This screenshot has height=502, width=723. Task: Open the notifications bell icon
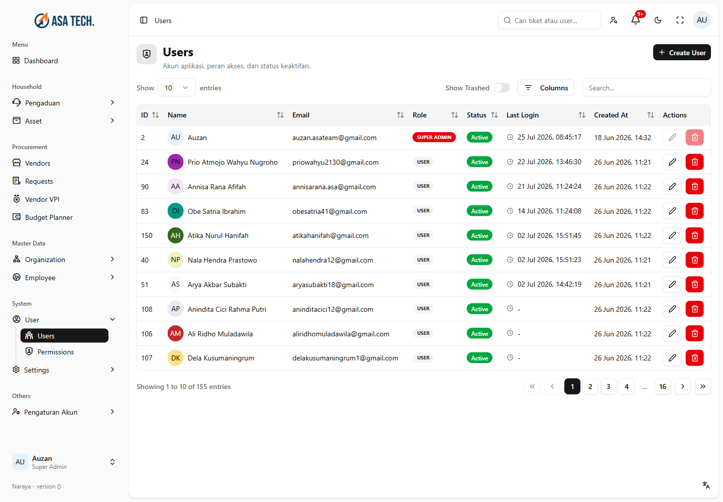636,20
